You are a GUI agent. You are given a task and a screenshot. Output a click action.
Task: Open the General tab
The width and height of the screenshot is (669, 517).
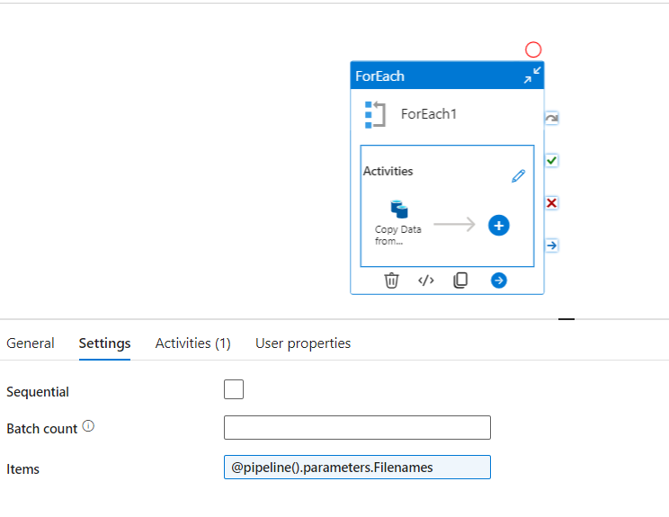31,343
